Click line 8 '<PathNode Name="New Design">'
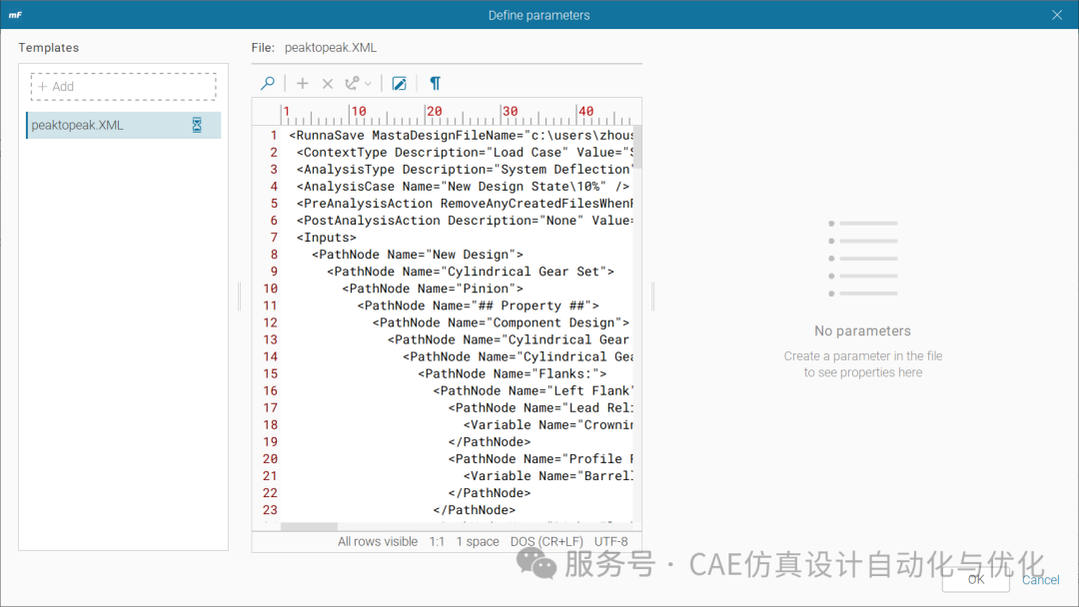The height and width of the screenshot is (607, 1079). (417, 255)
